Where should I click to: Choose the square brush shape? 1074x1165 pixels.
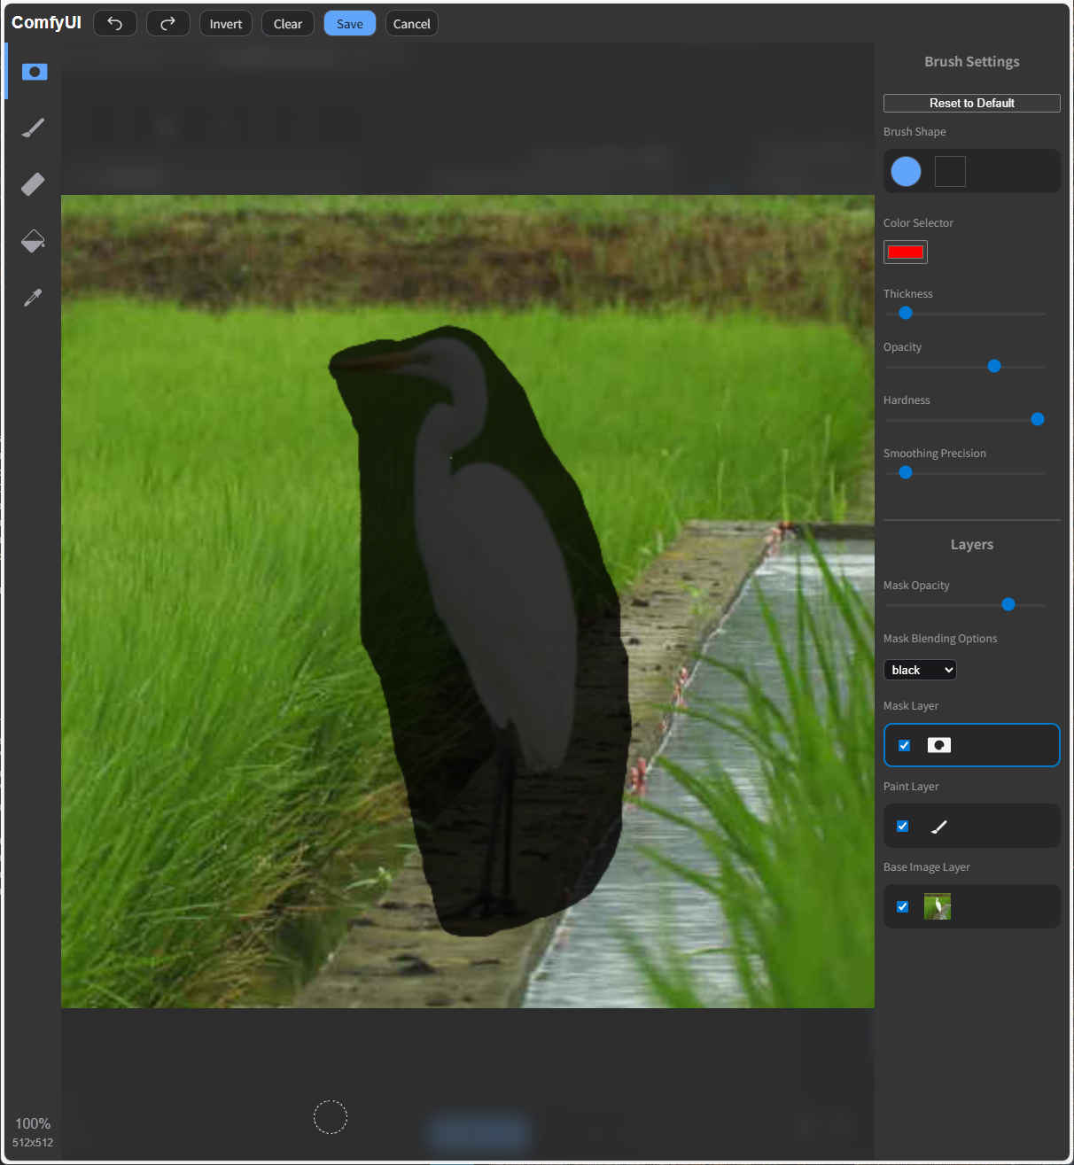click(x=950, y=171)
